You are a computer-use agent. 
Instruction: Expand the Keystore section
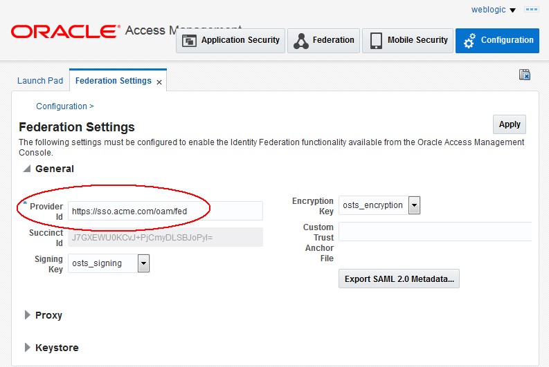pyautogui.click(x=27, y=348)
